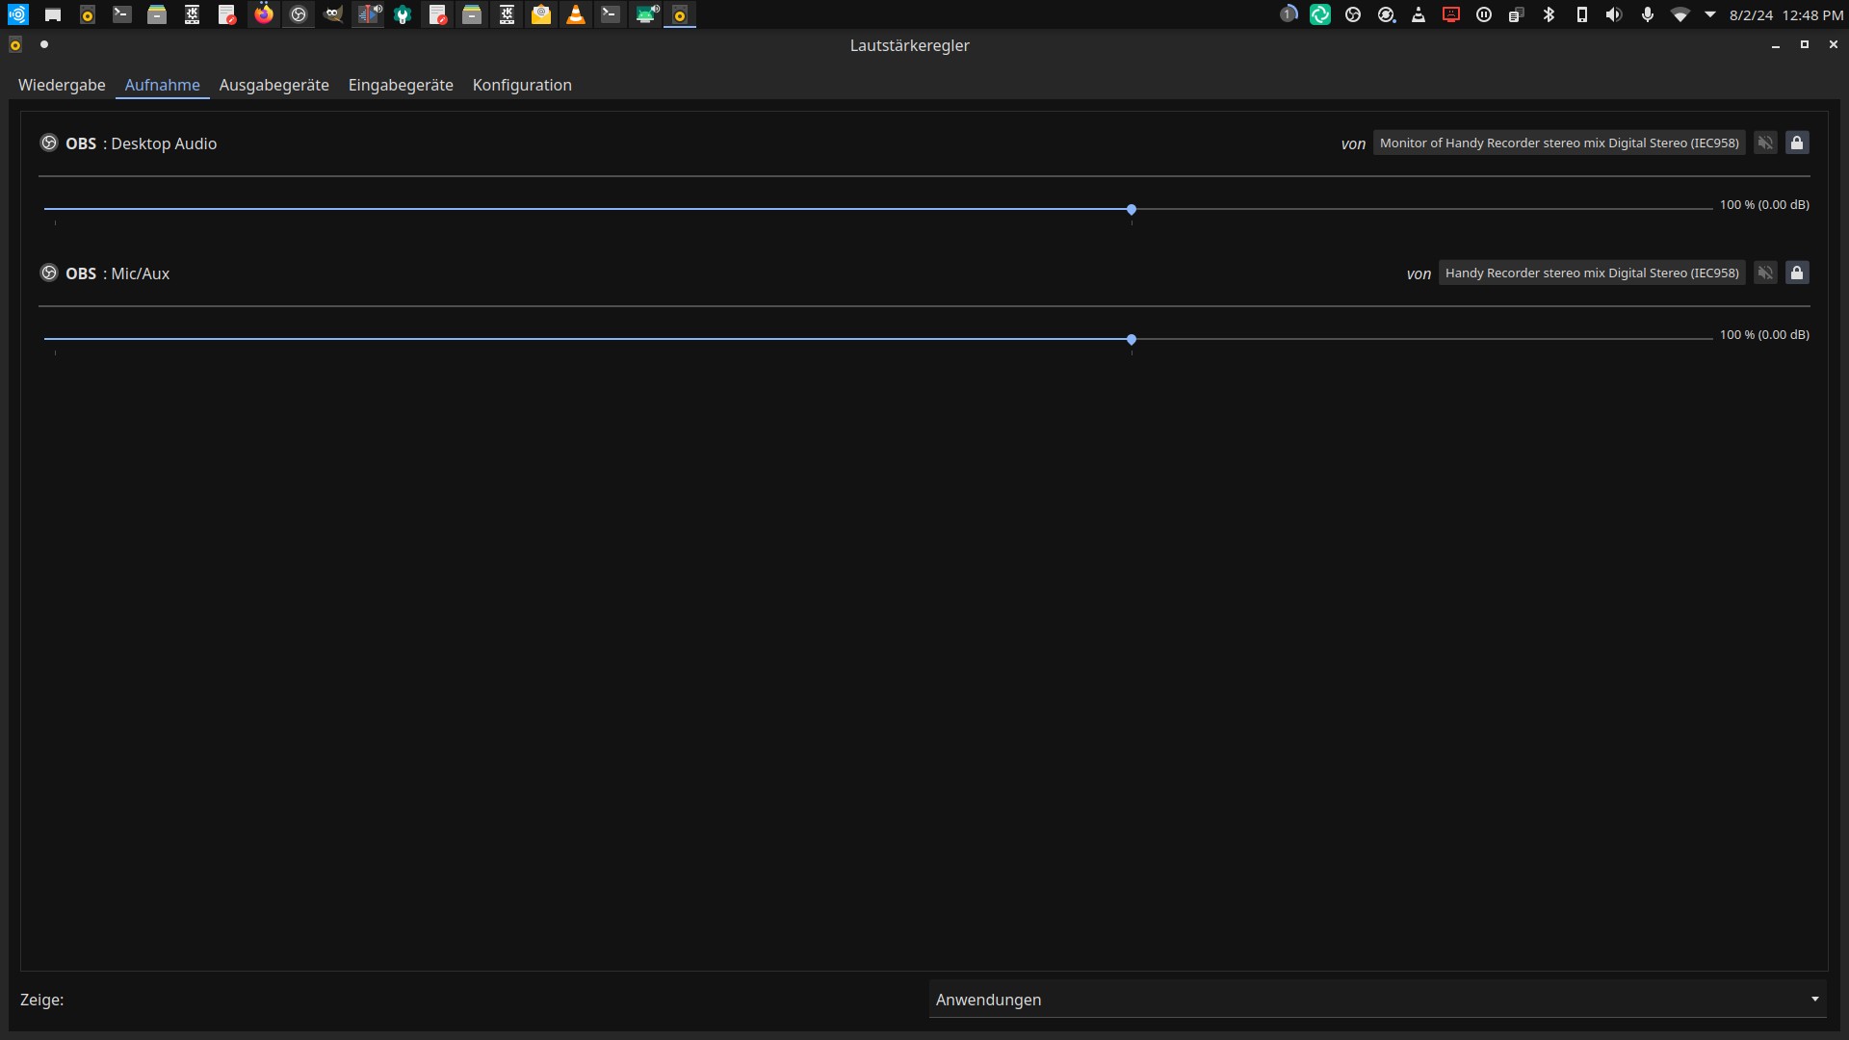Click Mic/Aux's 100 % (0.00 dB) value
The height and width of the screenshot is (1040, 1849).
point(1764,334)
